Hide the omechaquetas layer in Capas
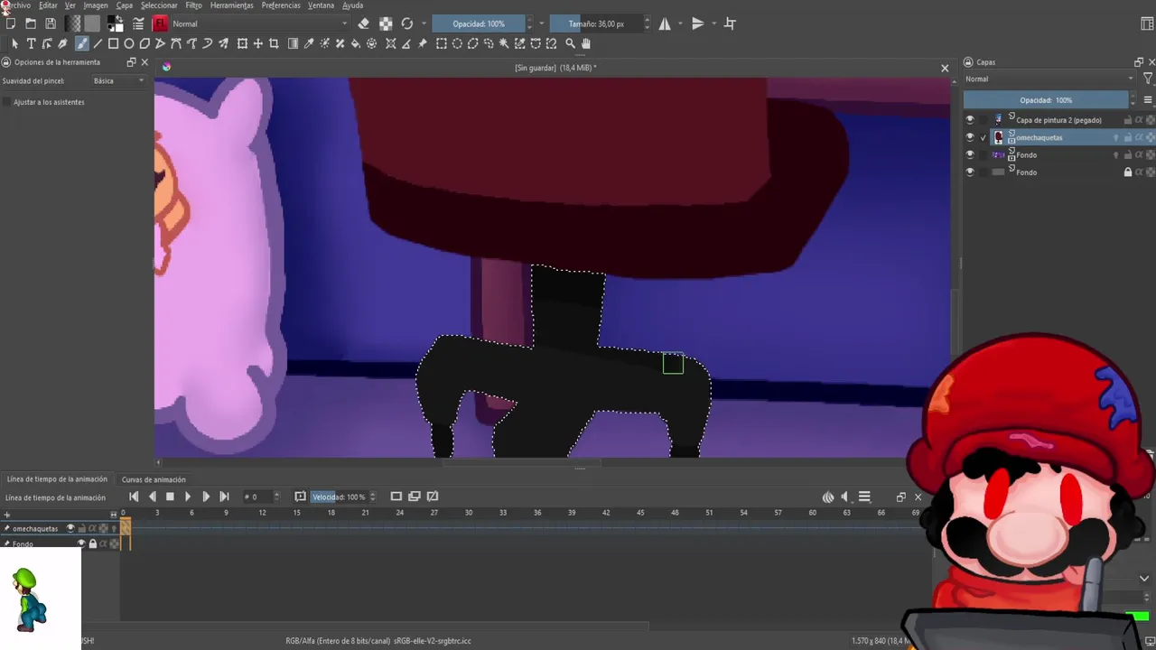The height and width of the screenshot is (650, 1156). point(970,137)
